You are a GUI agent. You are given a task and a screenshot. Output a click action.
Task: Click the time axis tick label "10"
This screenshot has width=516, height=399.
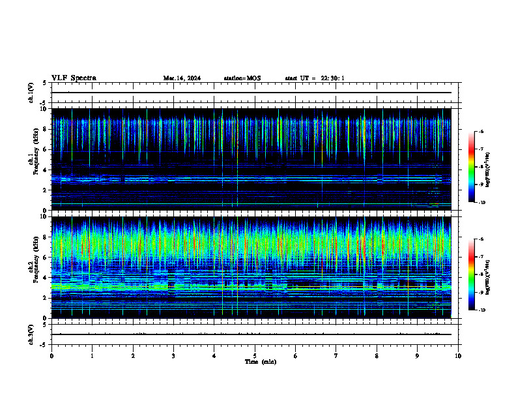(x=458, y=356)
